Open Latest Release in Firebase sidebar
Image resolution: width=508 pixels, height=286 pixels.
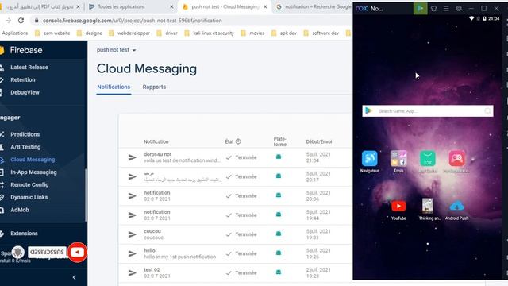pos(29,67)
